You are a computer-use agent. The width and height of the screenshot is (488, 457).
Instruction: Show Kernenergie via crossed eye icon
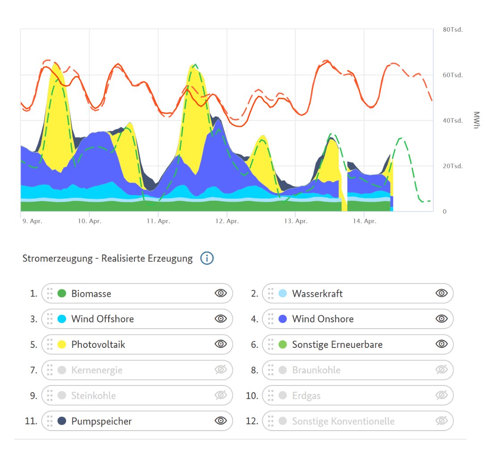(x=221, y=370)
